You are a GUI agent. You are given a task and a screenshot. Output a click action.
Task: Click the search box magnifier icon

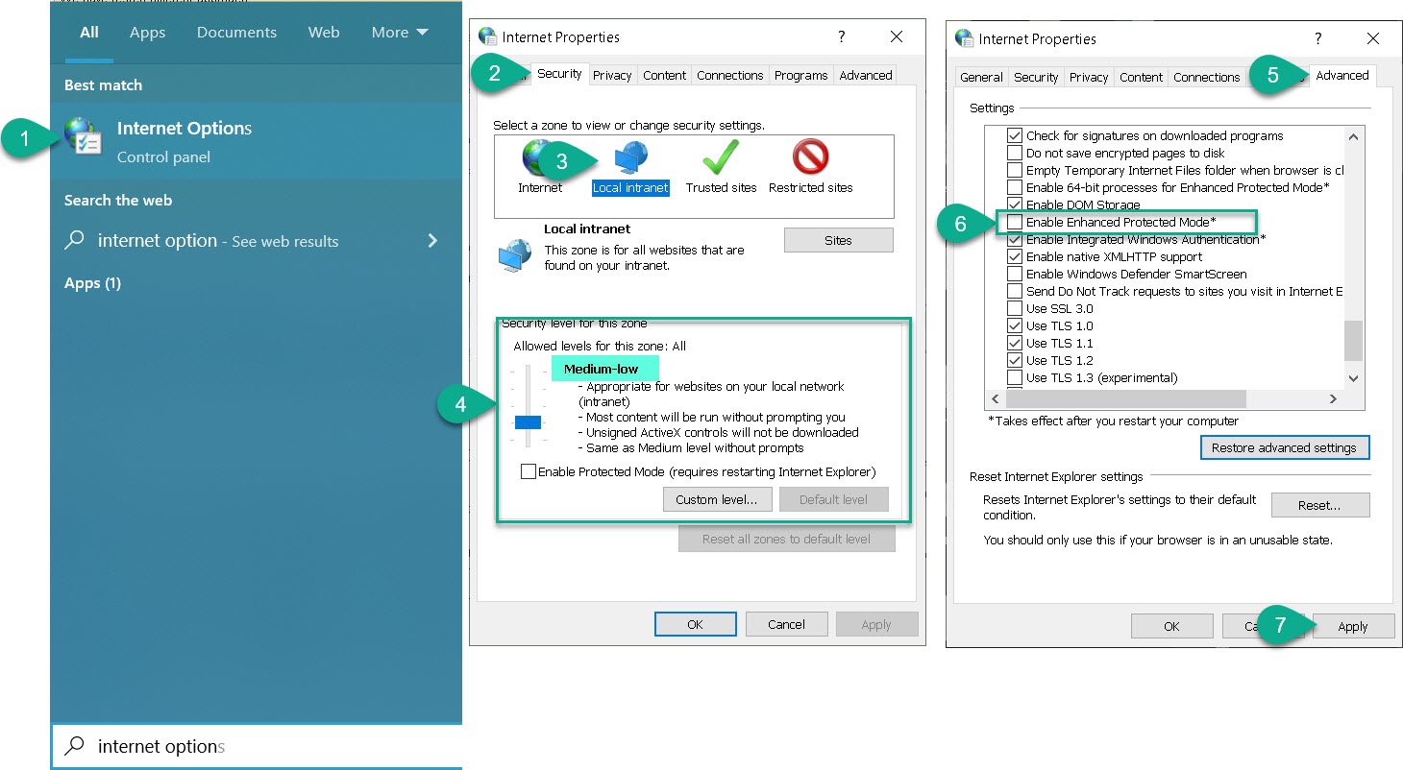pos(74,746)
